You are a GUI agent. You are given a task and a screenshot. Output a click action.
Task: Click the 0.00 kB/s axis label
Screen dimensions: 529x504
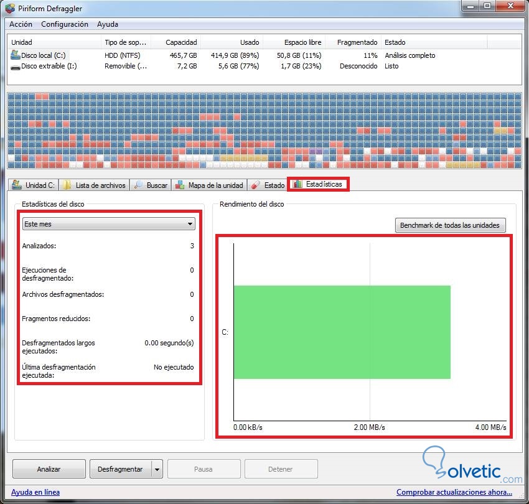coord(248,427)
